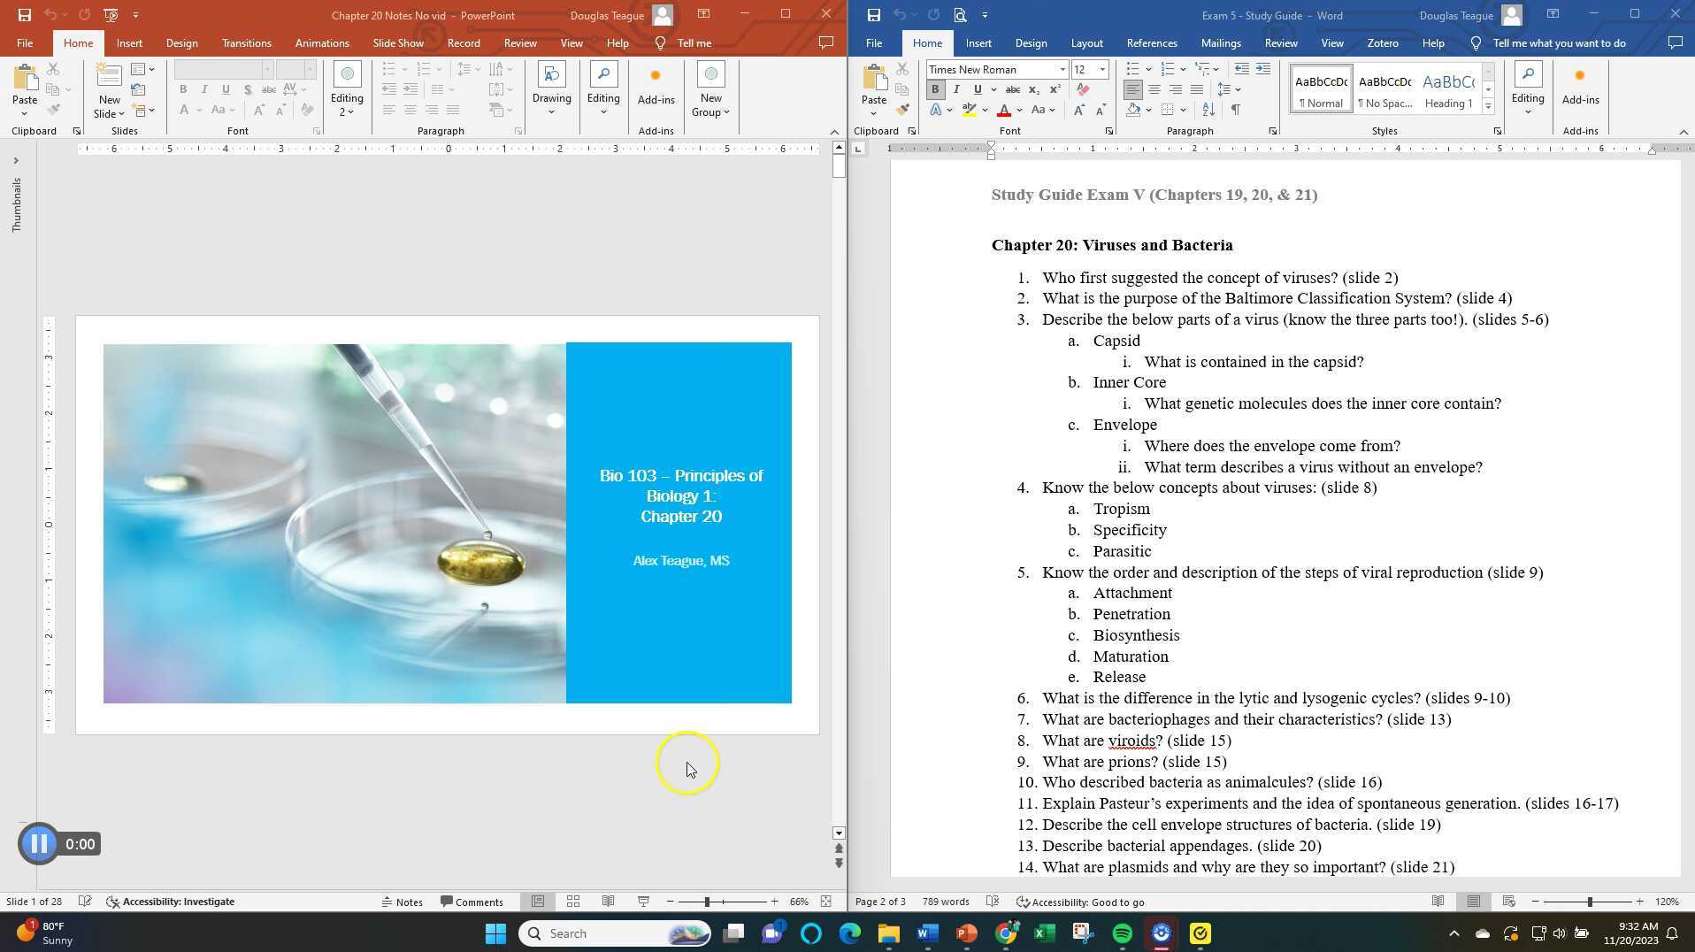Click the Sort icon in Word

click(x=1208, y=110)
